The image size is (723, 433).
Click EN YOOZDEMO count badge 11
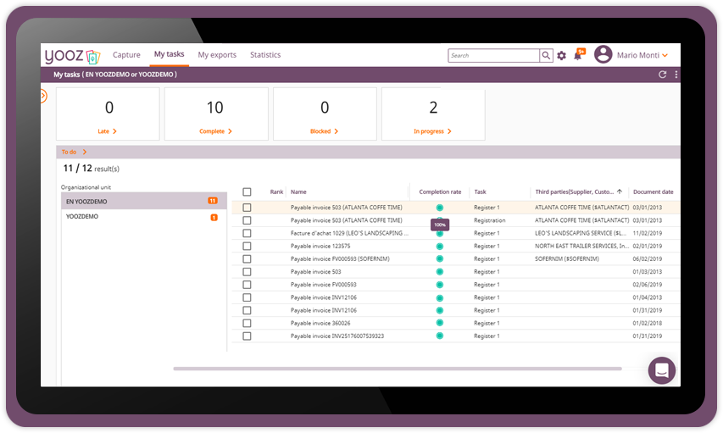pyautogui.click(x=213, y=201)
